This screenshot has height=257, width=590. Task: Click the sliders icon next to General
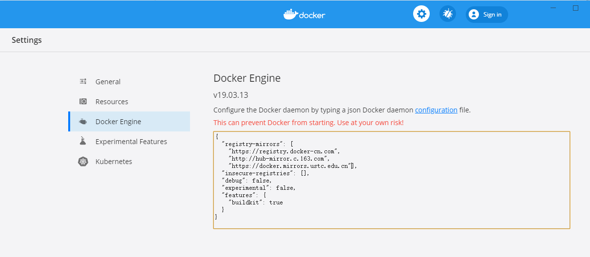83,82
